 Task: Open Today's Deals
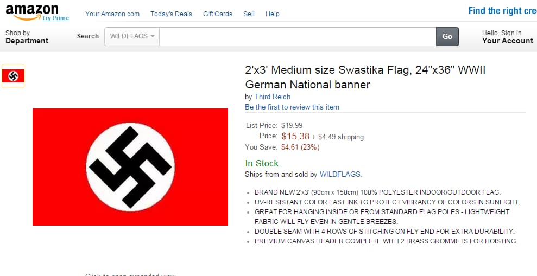[171, 14]
